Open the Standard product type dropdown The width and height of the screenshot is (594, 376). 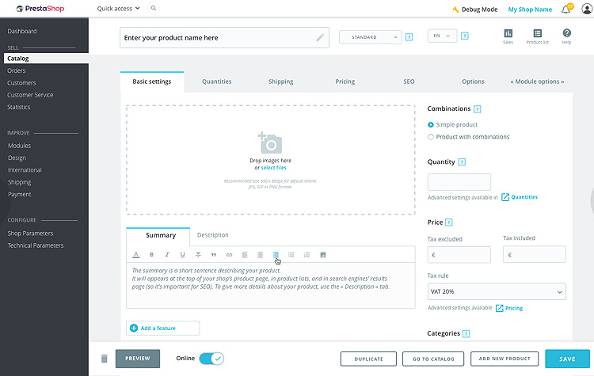coord(370,37)
